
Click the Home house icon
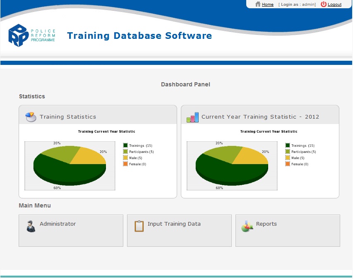coord(258,4)
